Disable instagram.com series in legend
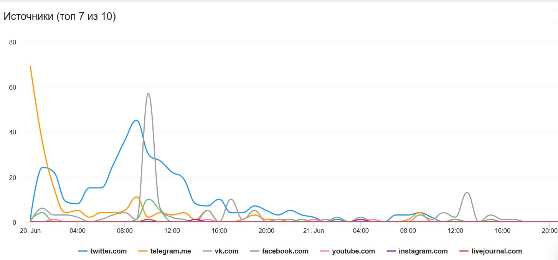This screenshot has width=558, height=260. (x=423, y=251)
